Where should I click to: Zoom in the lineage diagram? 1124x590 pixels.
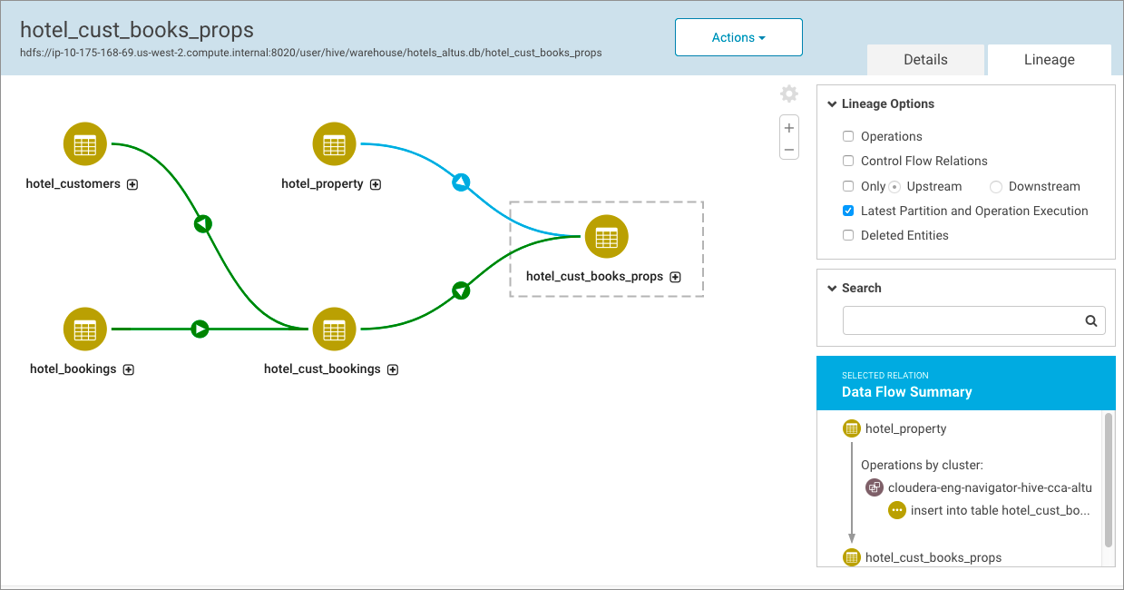(789, 128)
